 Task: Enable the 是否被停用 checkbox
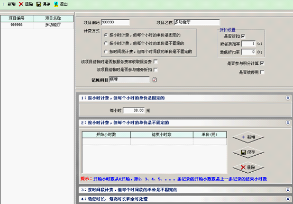click(x=262, y=72)
